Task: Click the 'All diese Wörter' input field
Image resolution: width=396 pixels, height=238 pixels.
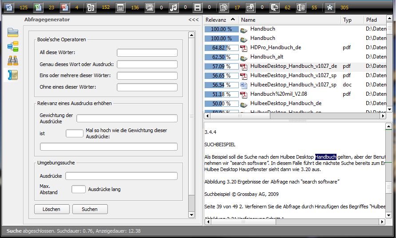Action: [147, 53]
